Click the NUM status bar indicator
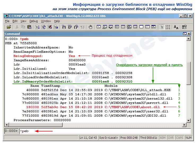The width and height of the screenshot is (196, 143). tap(189, 138)
